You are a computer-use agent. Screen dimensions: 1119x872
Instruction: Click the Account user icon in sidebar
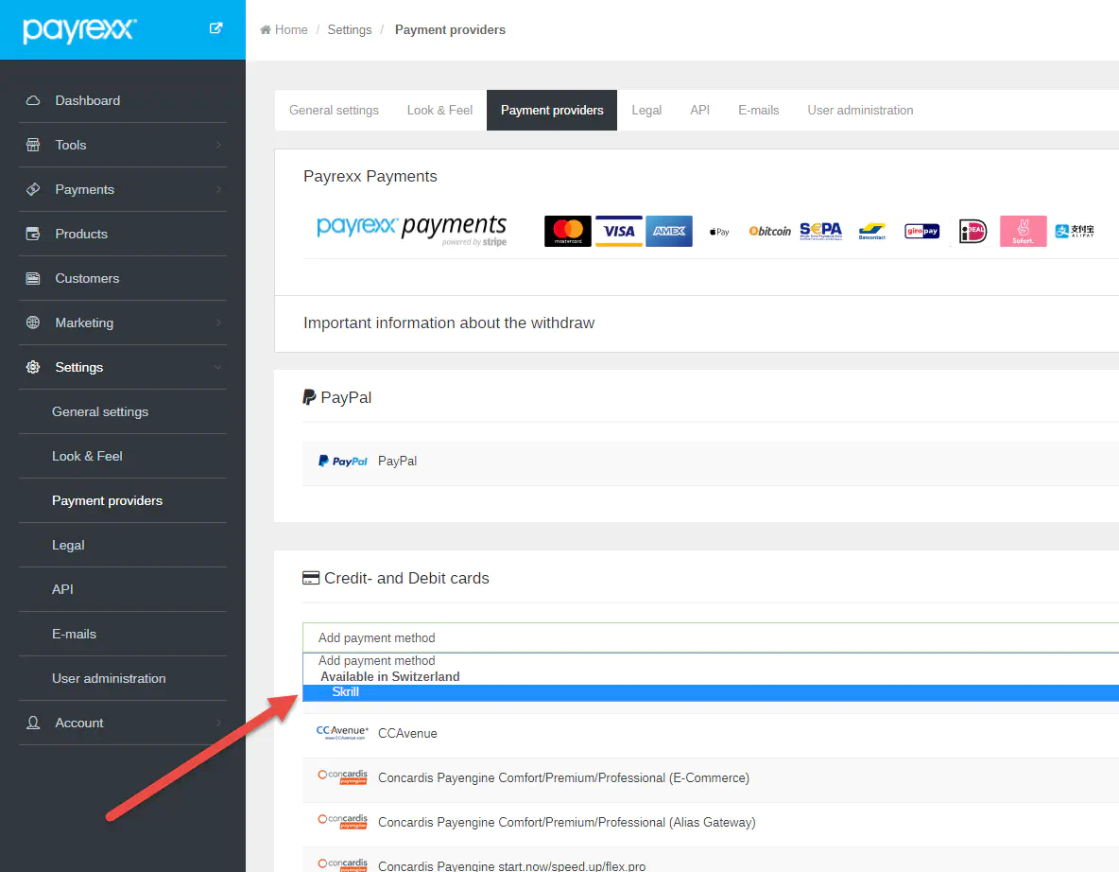33,723
